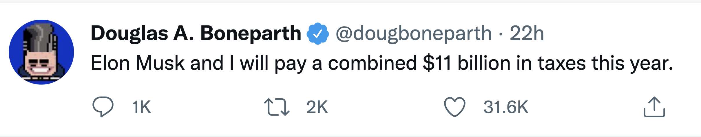This screenshot has width=701, height=137.
Task: Click the phrase "taxes this year"
Action: click(605, 63)
